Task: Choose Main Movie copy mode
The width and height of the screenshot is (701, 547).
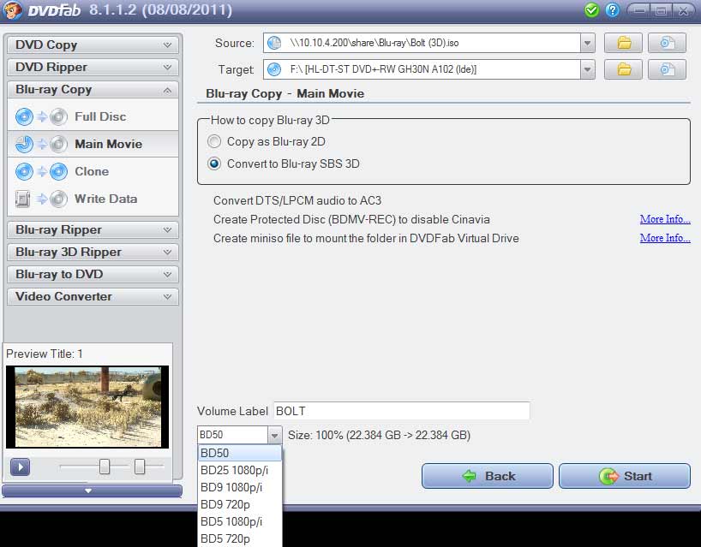Action: 93,144
